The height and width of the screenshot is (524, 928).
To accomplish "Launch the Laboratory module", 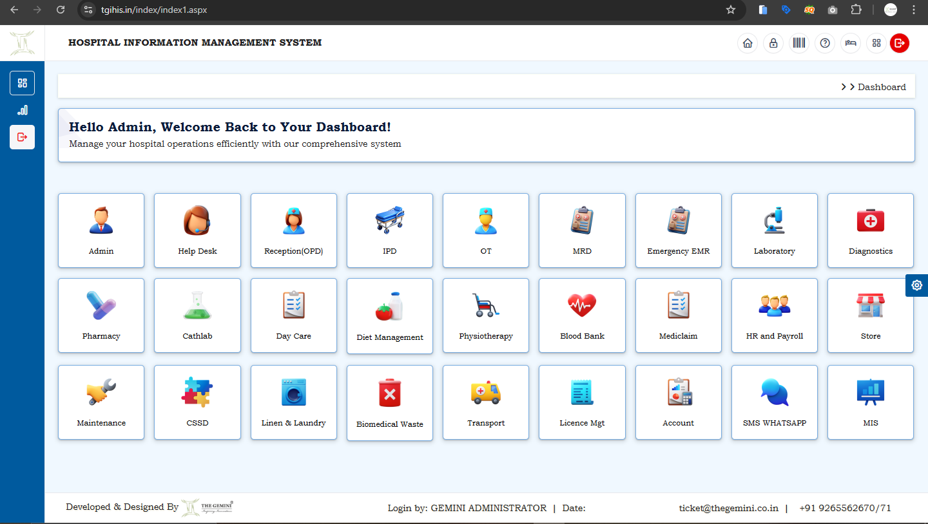I will (774, 230).
